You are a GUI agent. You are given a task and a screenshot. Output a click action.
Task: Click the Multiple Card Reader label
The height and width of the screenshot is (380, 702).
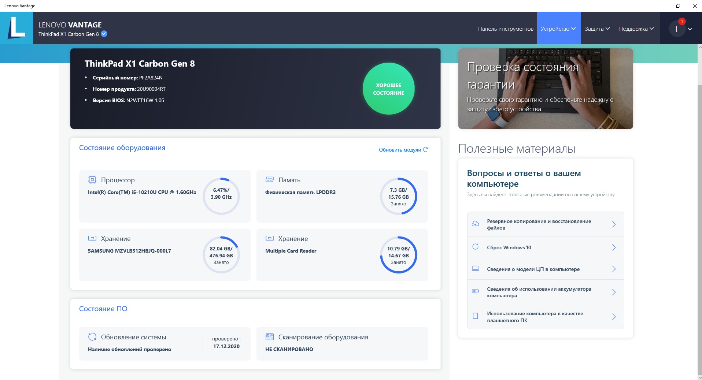[x=291, y=251]
